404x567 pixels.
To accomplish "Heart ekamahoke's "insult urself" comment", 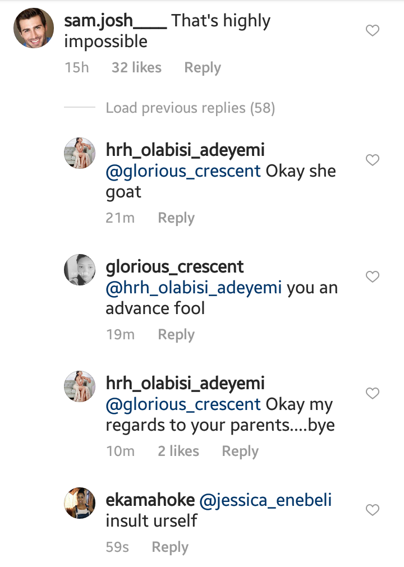I will coord(373,510).
